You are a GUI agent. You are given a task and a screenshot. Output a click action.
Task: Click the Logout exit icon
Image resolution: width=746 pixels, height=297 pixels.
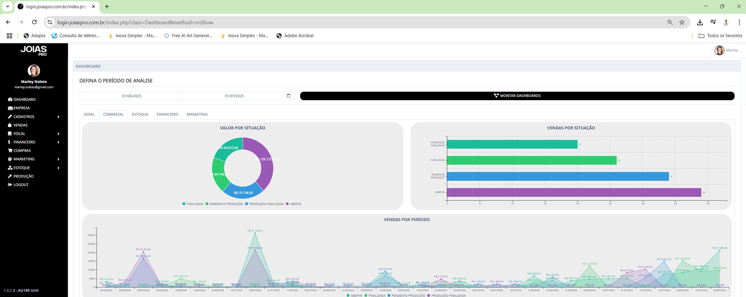[x=10, y=185]
